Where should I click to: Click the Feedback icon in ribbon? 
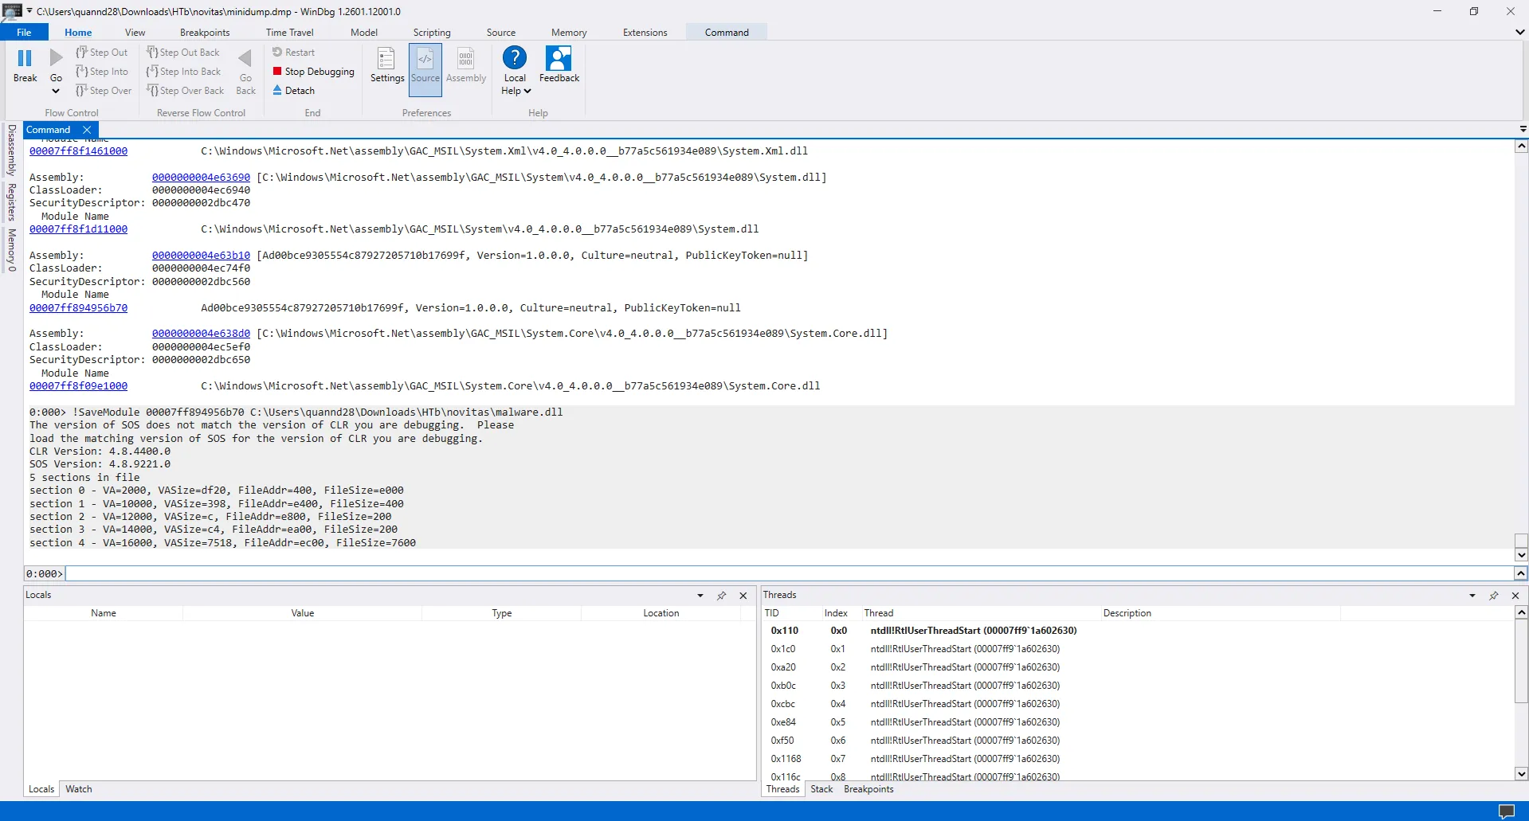pyautogui.click(x=559, y=59)
